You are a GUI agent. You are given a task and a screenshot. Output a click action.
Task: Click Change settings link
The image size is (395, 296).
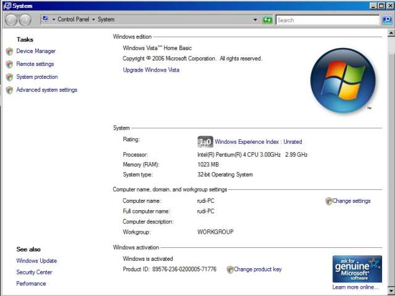(351, 201)
